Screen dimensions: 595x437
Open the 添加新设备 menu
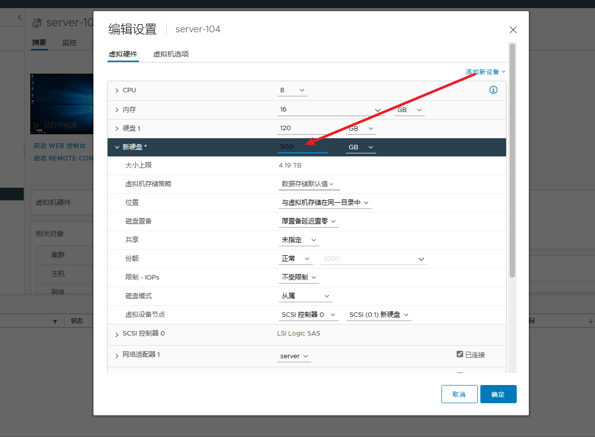(485, 72)
